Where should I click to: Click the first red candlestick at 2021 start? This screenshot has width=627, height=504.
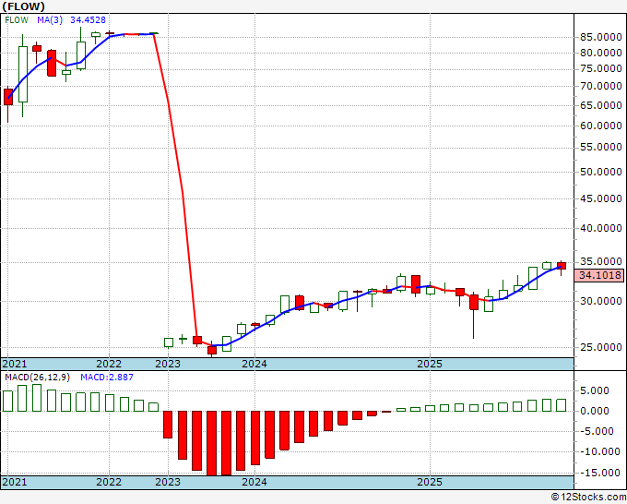click(8, 97)
